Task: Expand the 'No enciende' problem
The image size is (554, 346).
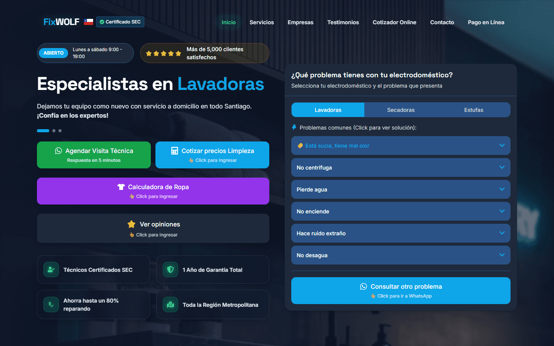Action: click(x=401, y=211)
